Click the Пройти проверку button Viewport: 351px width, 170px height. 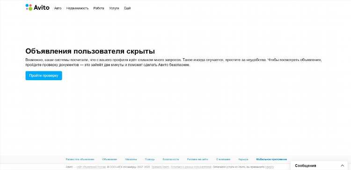[44, 75]
